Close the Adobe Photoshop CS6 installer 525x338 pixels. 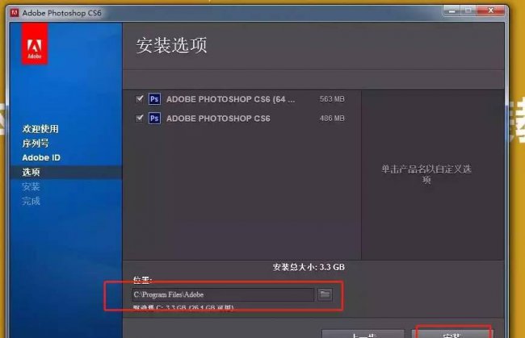click(491, 10)
